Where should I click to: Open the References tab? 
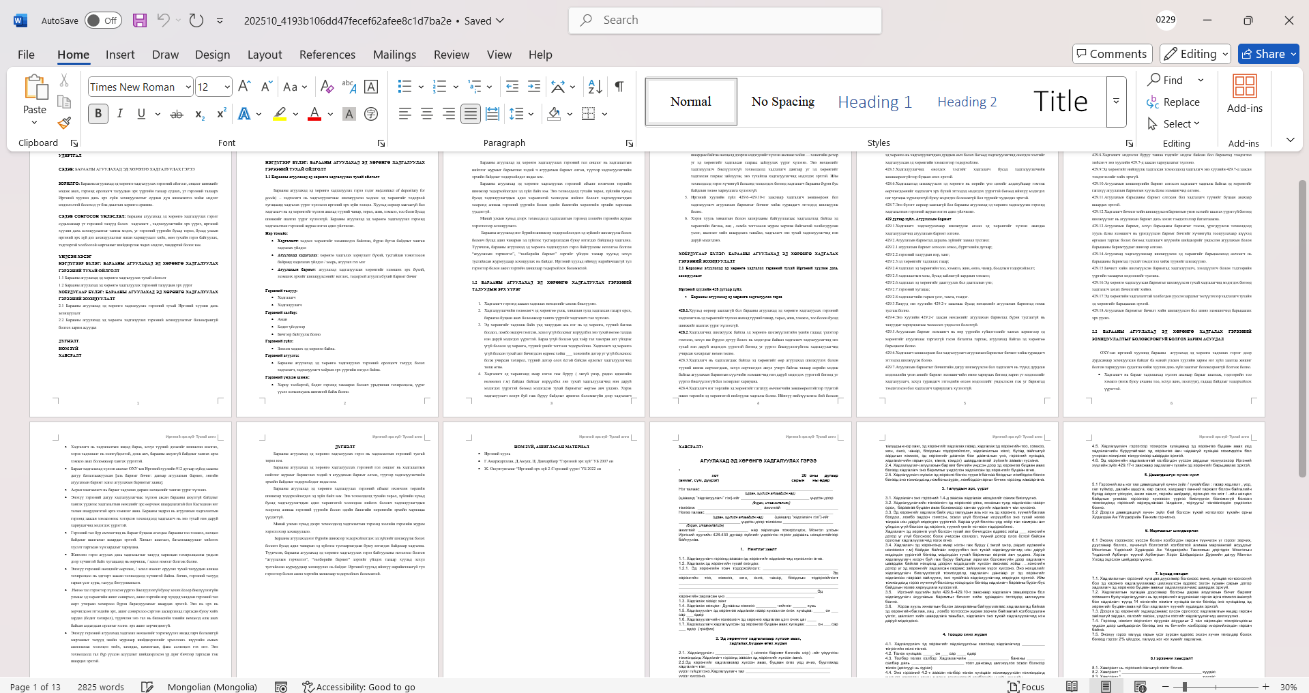[327, 55]
